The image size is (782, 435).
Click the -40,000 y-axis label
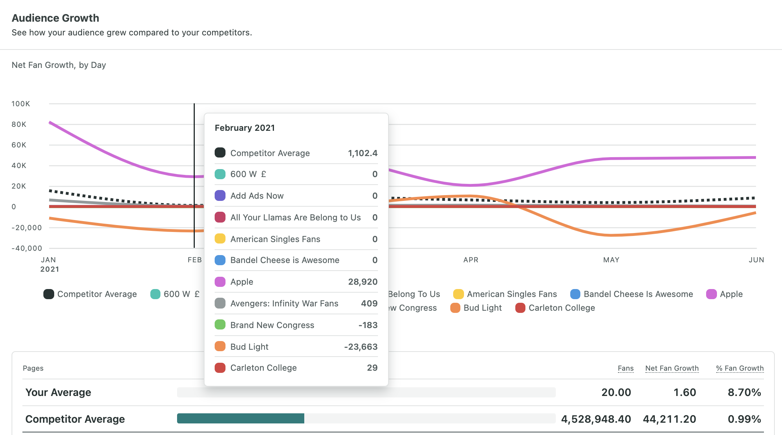click(27, 248)
